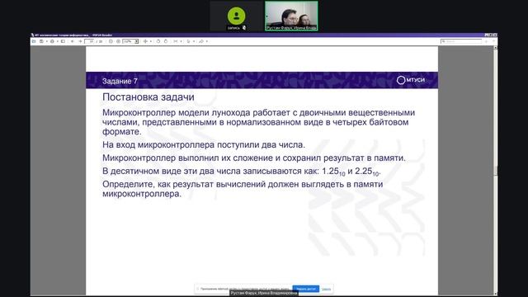Click the zoom in icon in toolbar

118,41
